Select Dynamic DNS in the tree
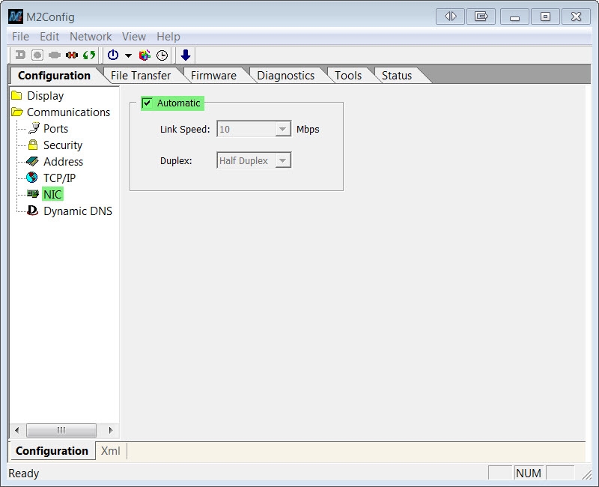Viewport: 599px width, 487px height. (x=77, y=211)
